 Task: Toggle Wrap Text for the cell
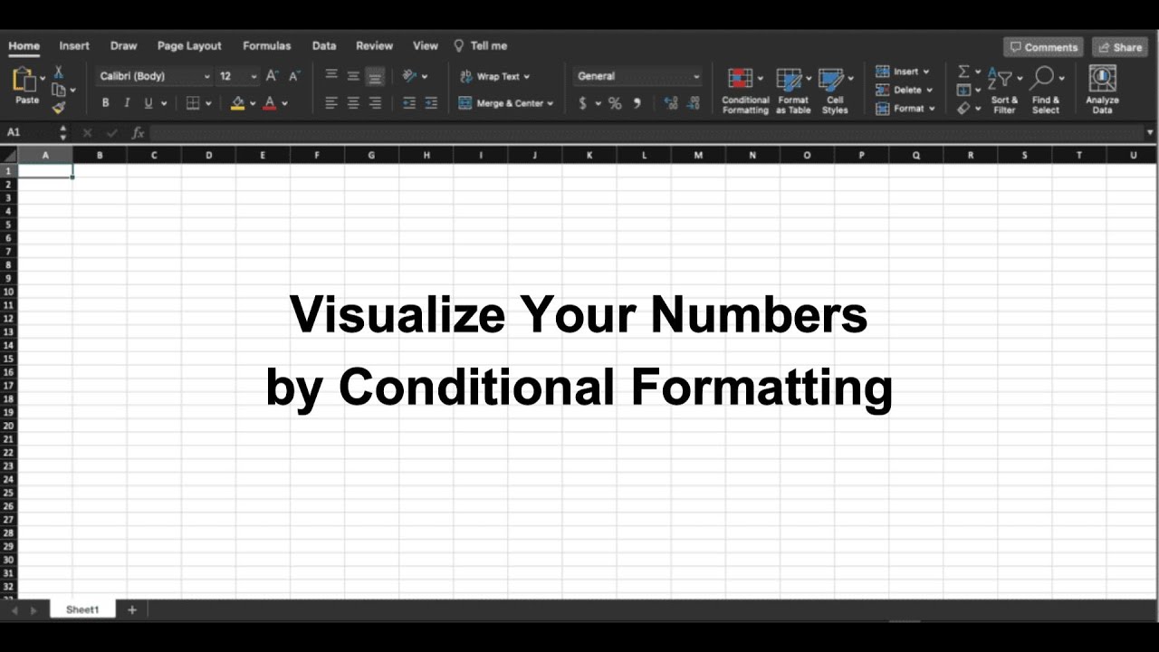494,77
